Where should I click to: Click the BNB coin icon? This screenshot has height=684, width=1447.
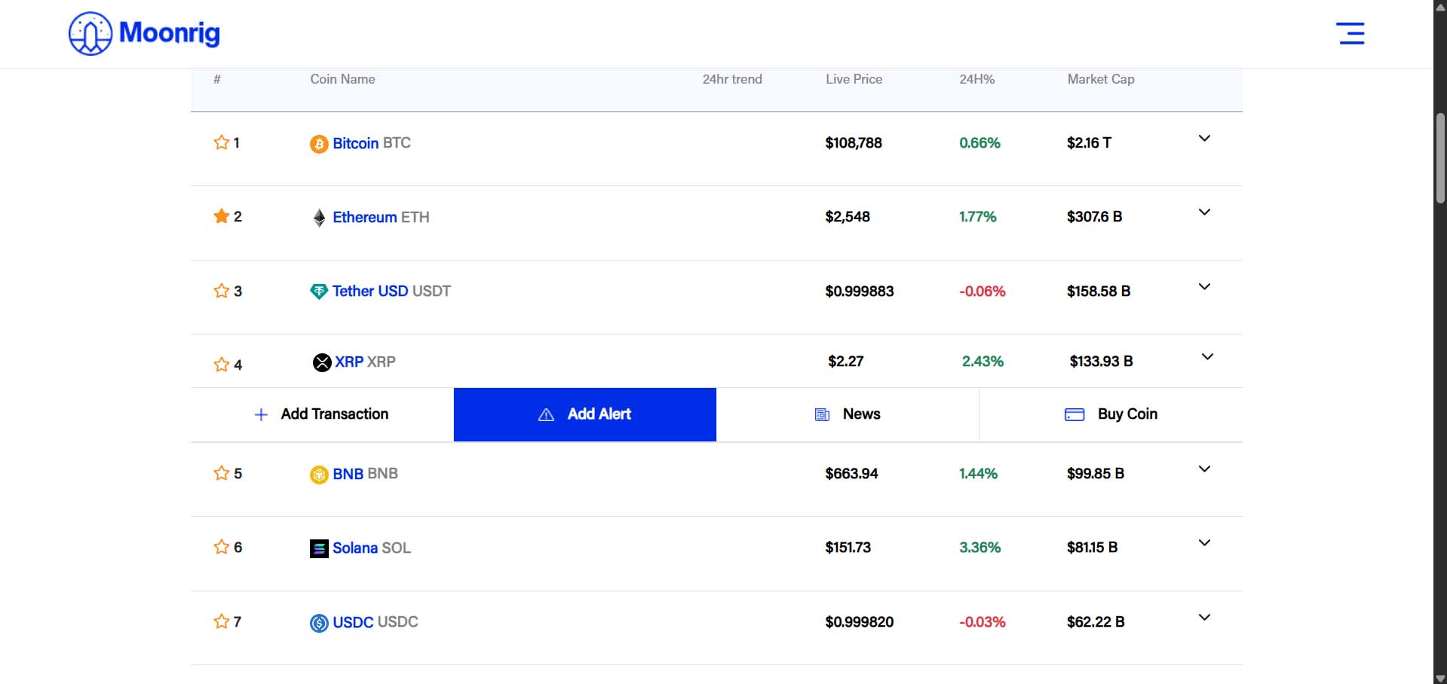tap(319, 475)
